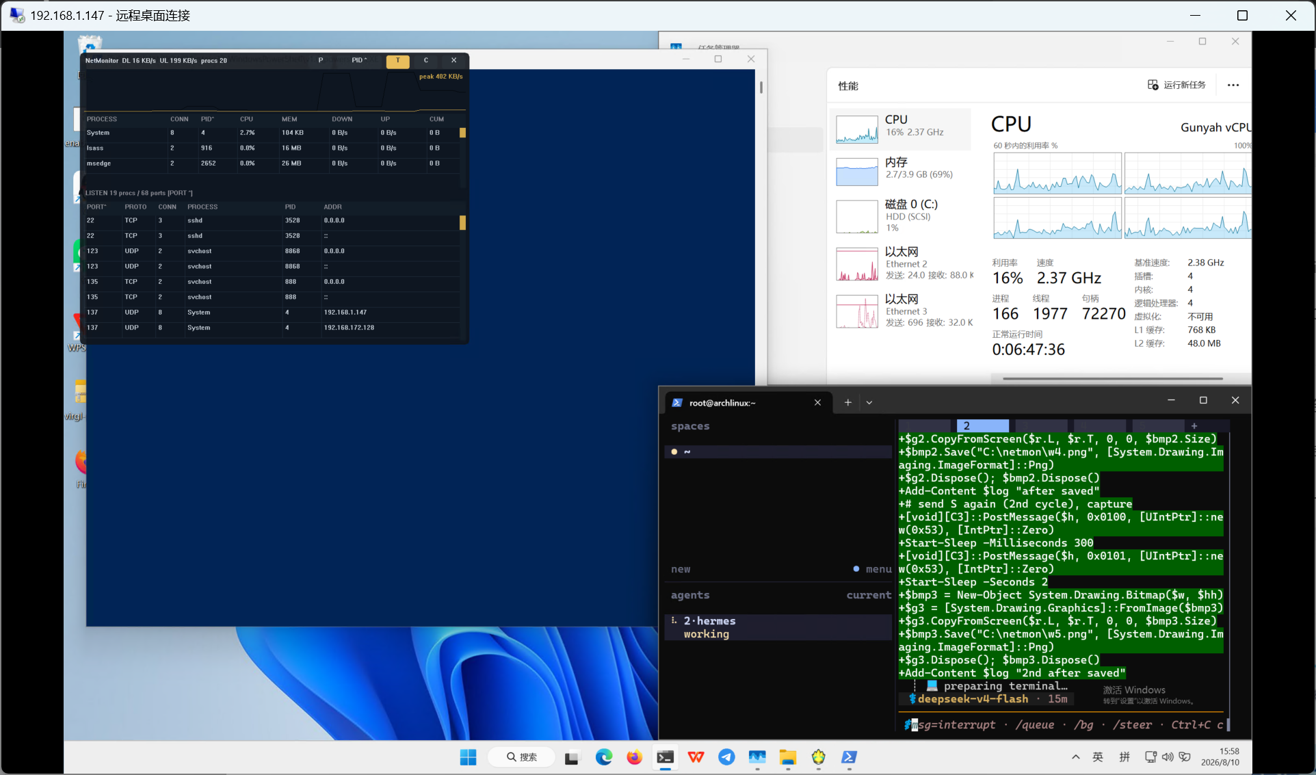
Task: Show hidden tray icons chevron
Action: 1075,757
